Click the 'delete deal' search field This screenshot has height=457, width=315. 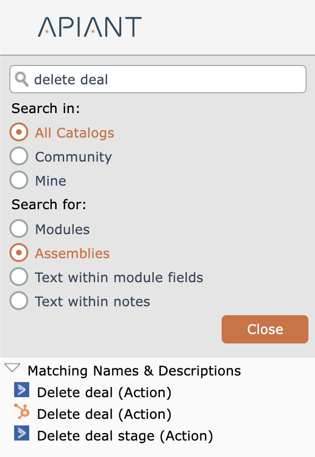click(x=165, y=79)
